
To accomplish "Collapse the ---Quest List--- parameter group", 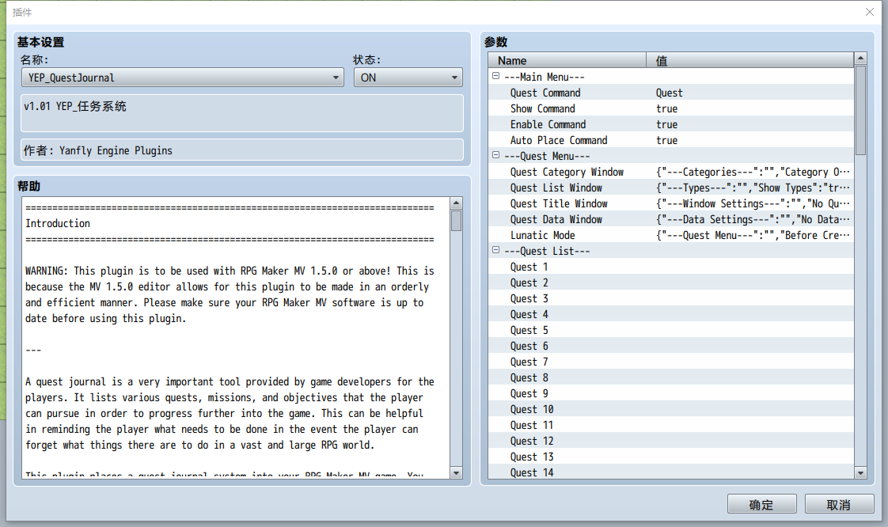I will 495,250.
